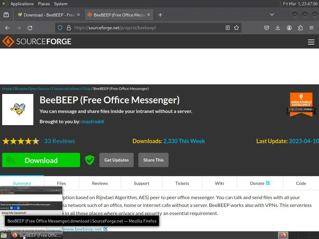This screenshot has width=319, height=239.
Task: Click the green Download button
Action: tap(41, 160)
